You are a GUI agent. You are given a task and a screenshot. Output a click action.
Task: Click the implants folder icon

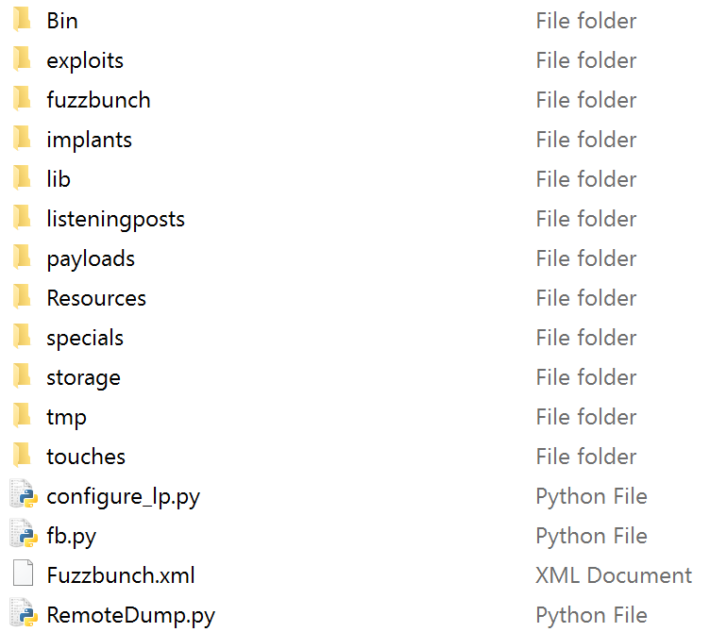22,139
